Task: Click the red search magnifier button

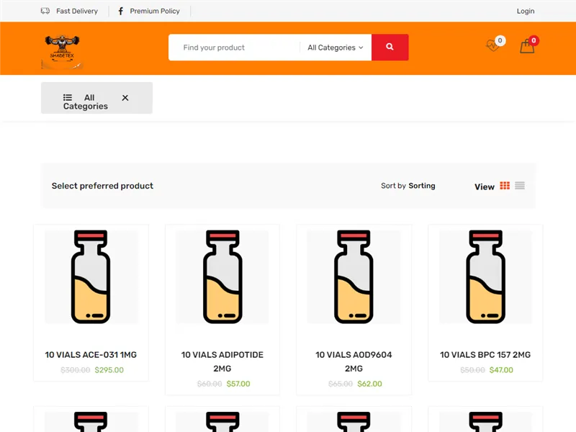Action: [390, 48]
